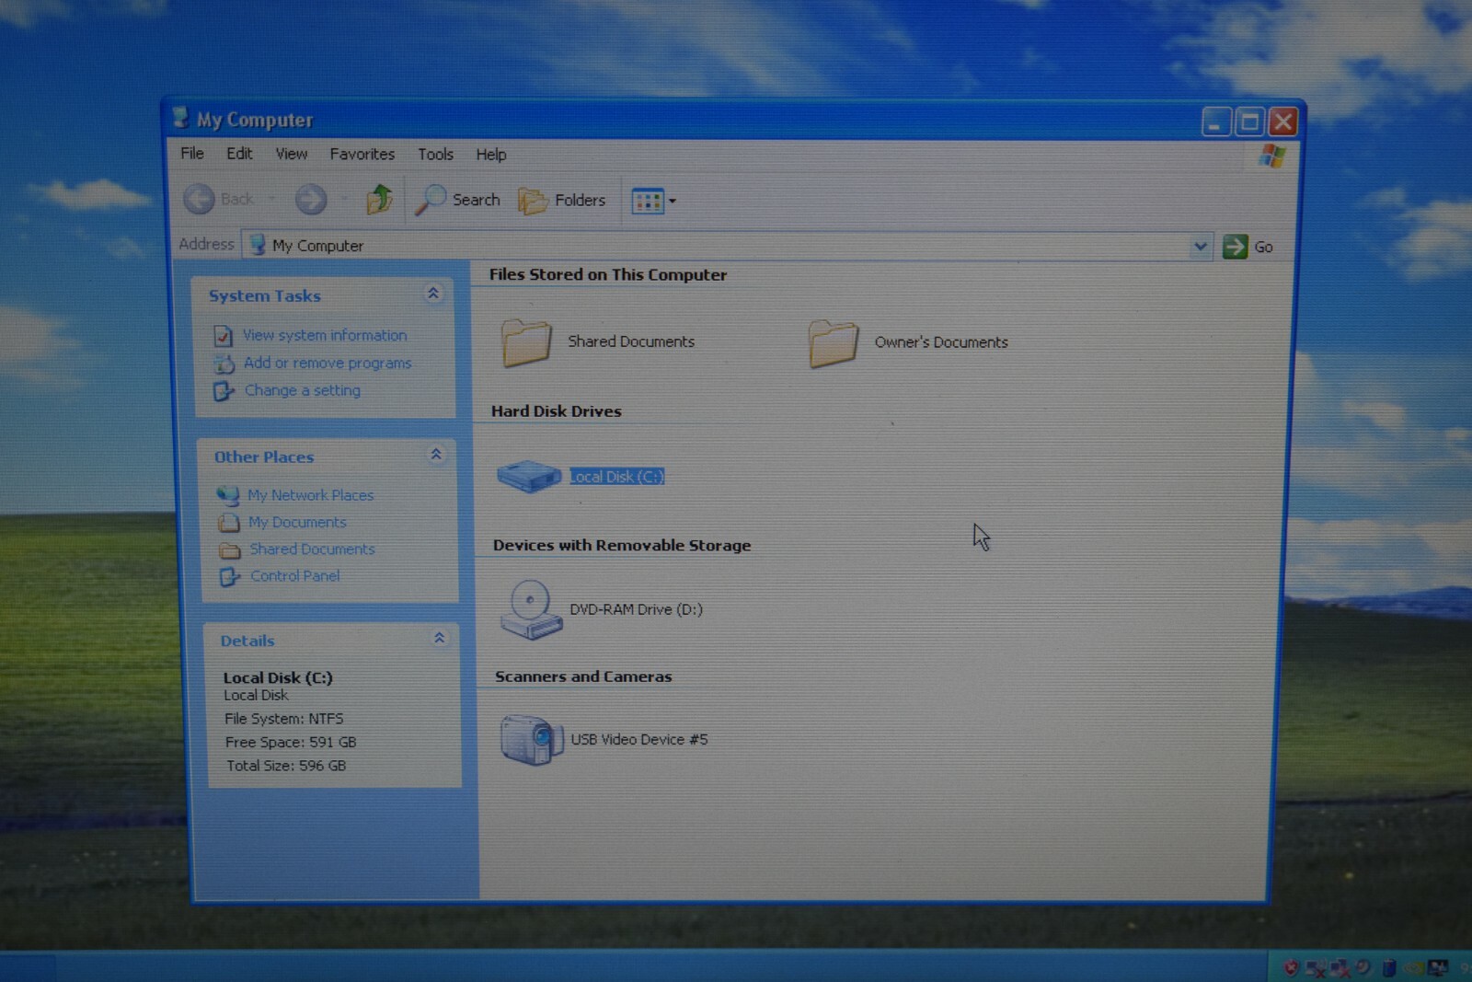Open My Network Places link
This screenshot has width=1472, height=982.
[x=311, y=495]
